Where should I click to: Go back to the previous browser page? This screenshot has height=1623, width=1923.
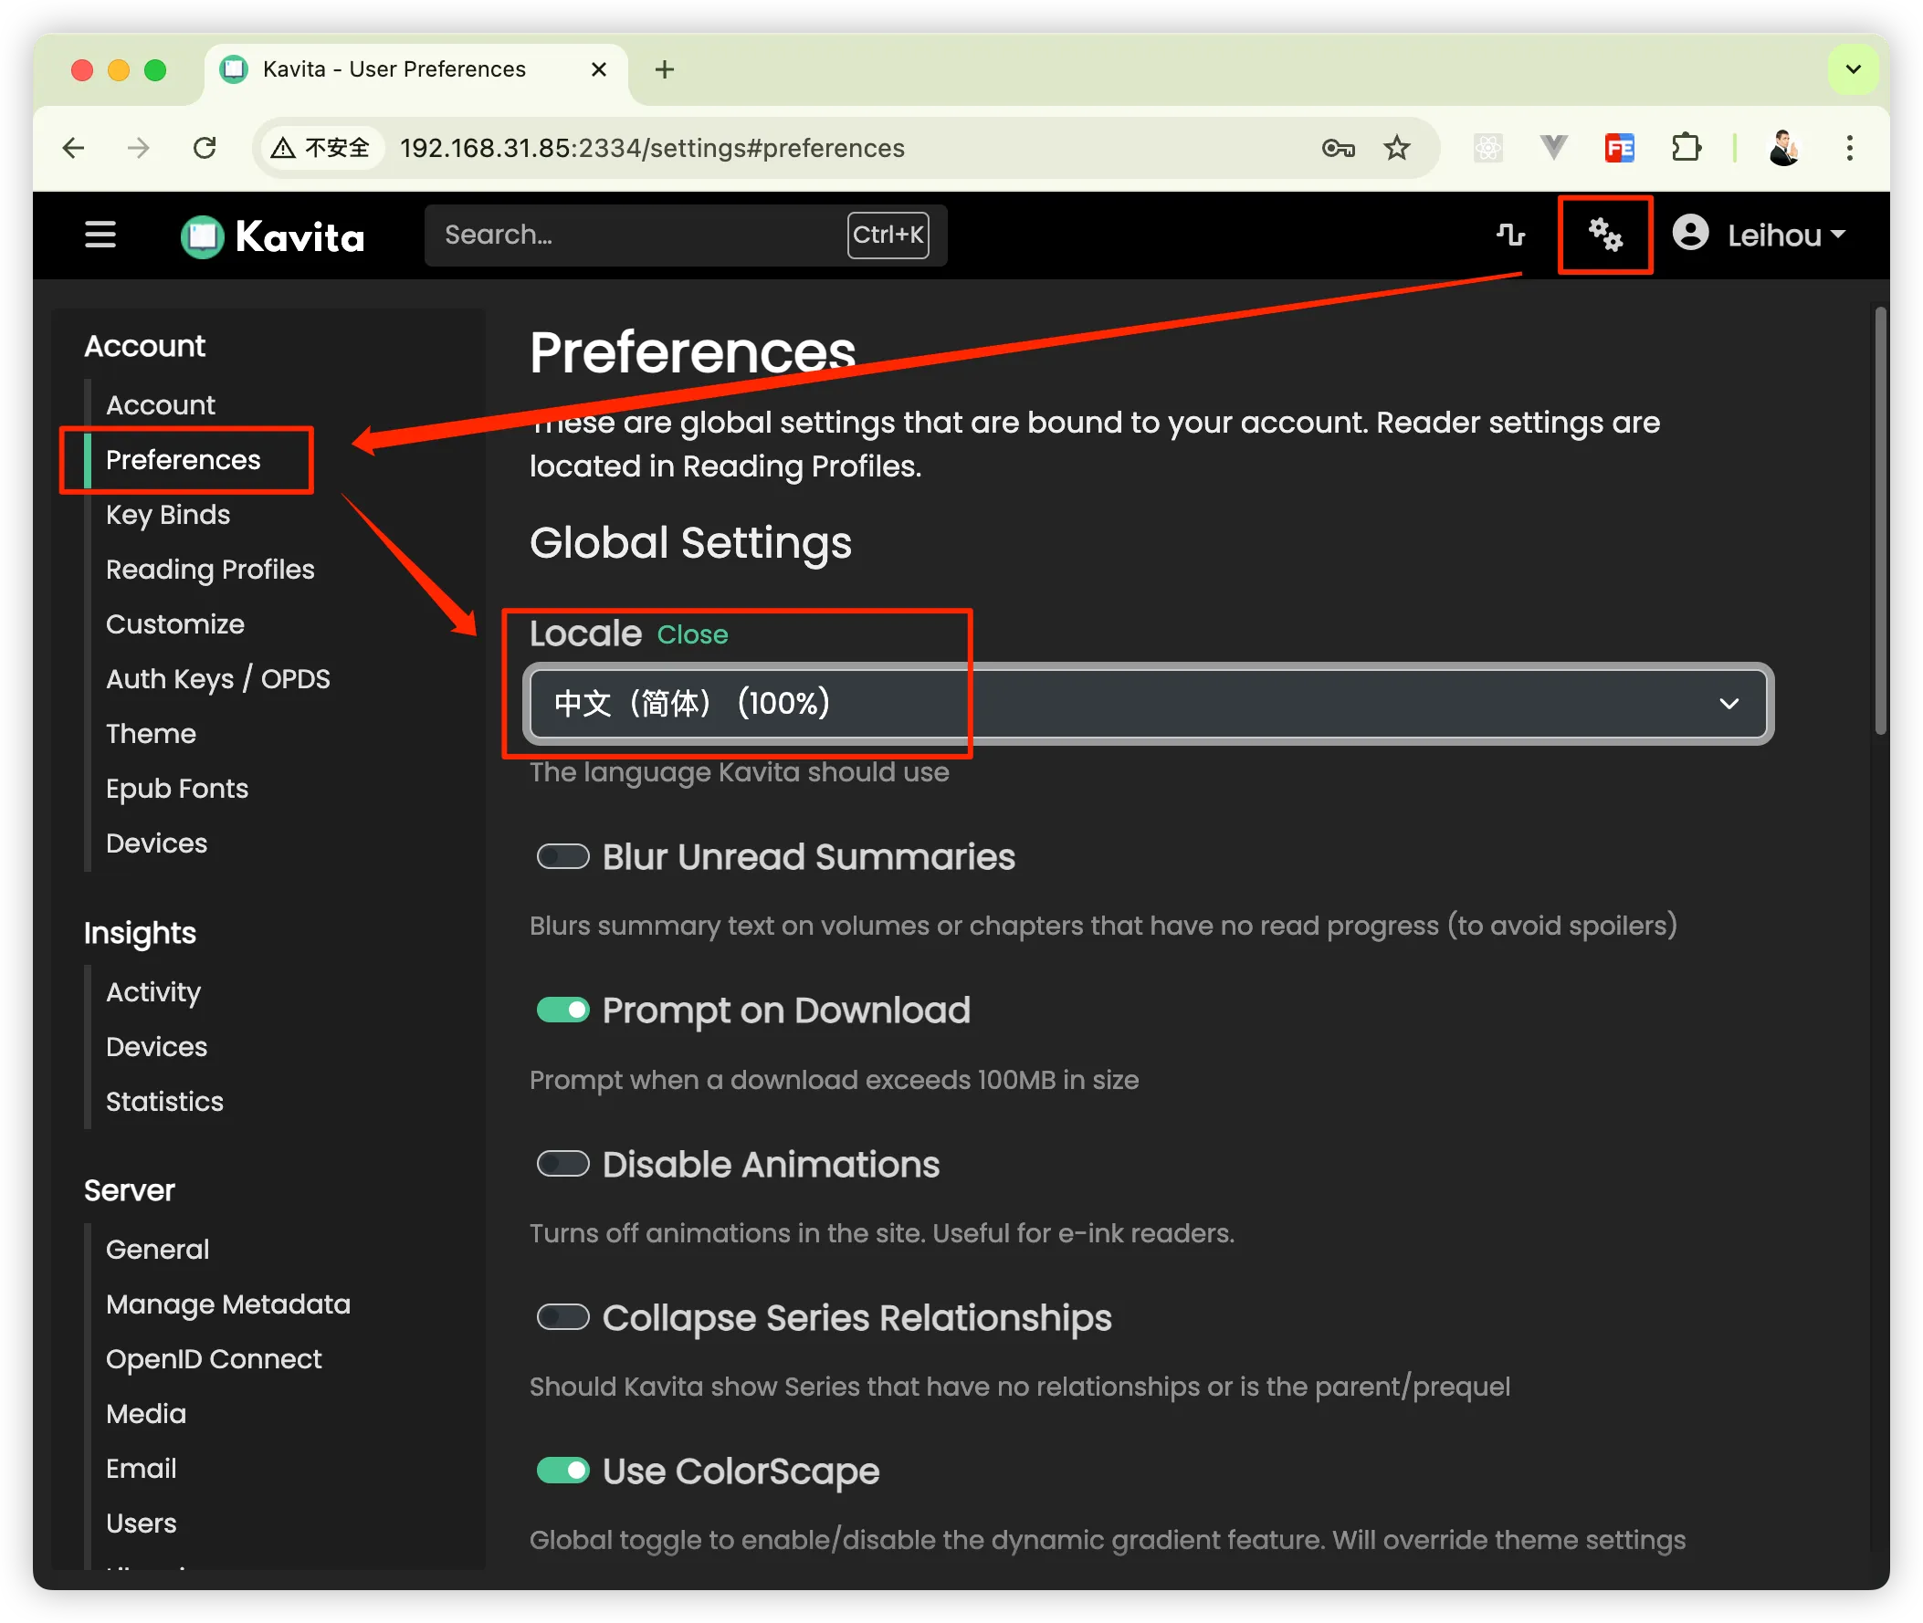pyautogui.click(x=74, y=148)
